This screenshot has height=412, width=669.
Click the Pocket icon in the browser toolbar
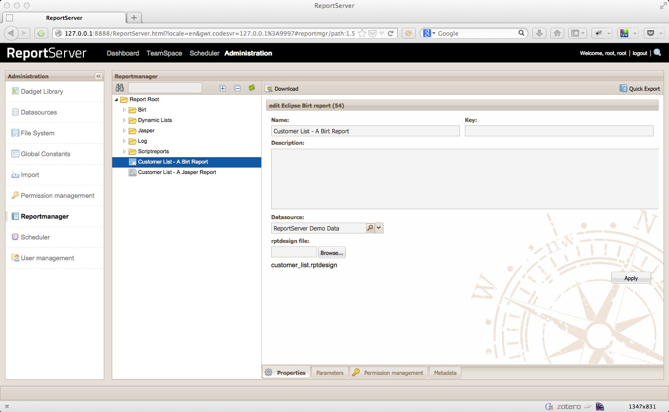(x=650, y=33)
